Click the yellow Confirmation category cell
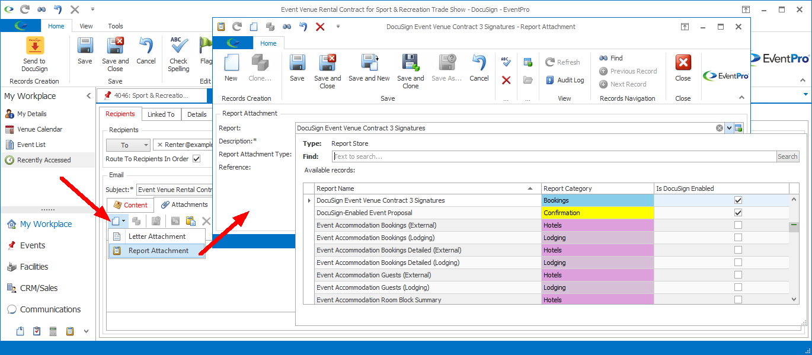The height and width of the screenshot is (355, 812). 597,213
